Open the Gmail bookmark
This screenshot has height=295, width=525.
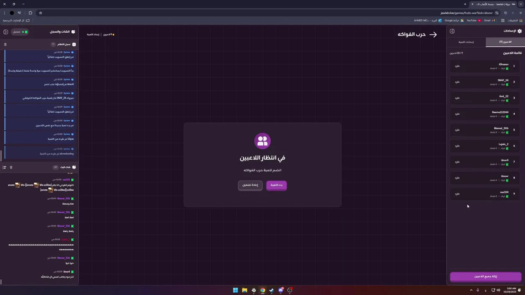[489, 20]
